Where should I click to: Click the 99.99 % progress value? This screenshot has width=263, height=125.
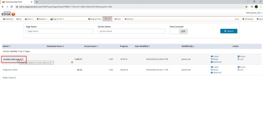click(124, 59)
